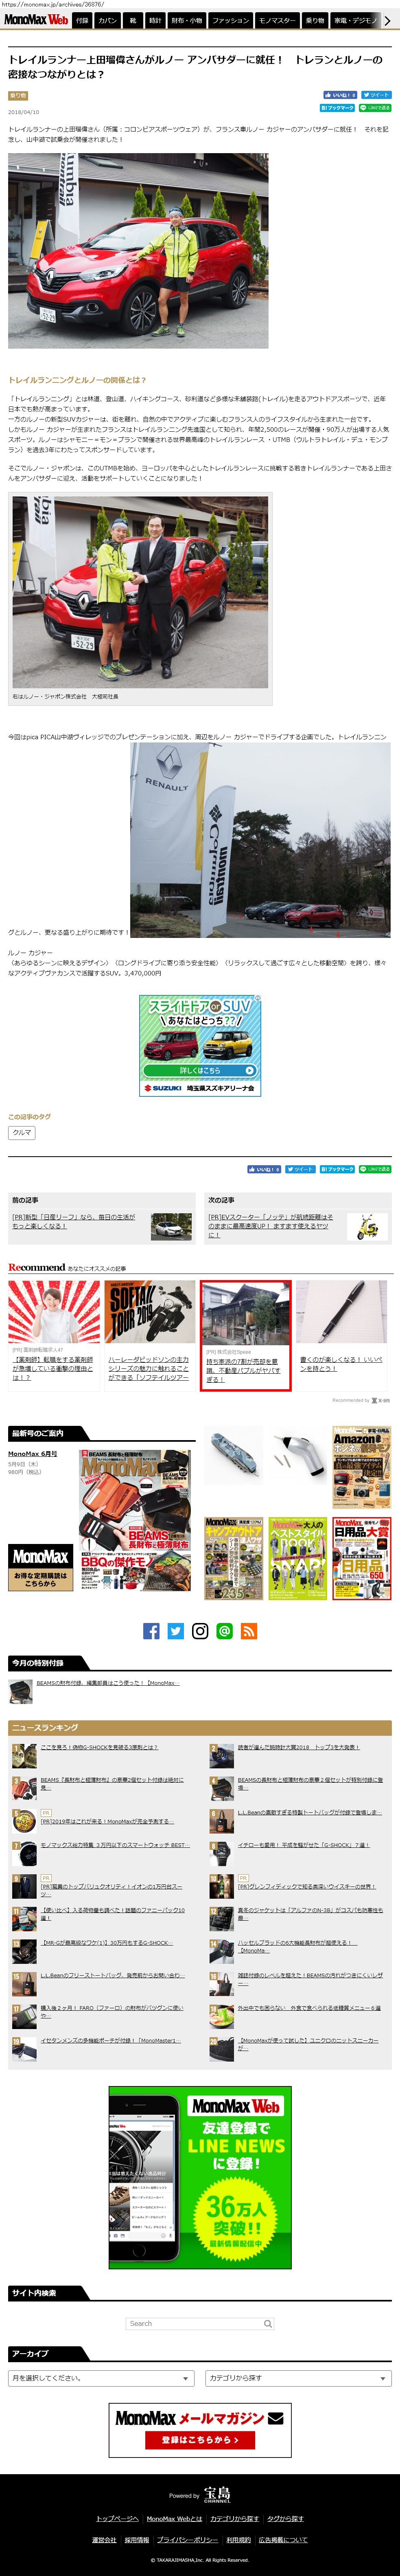This screenshot has height=2576, width=400.
Task: Click the 日用品大賞 mook cover
Action: click(x=362, y=1558)
